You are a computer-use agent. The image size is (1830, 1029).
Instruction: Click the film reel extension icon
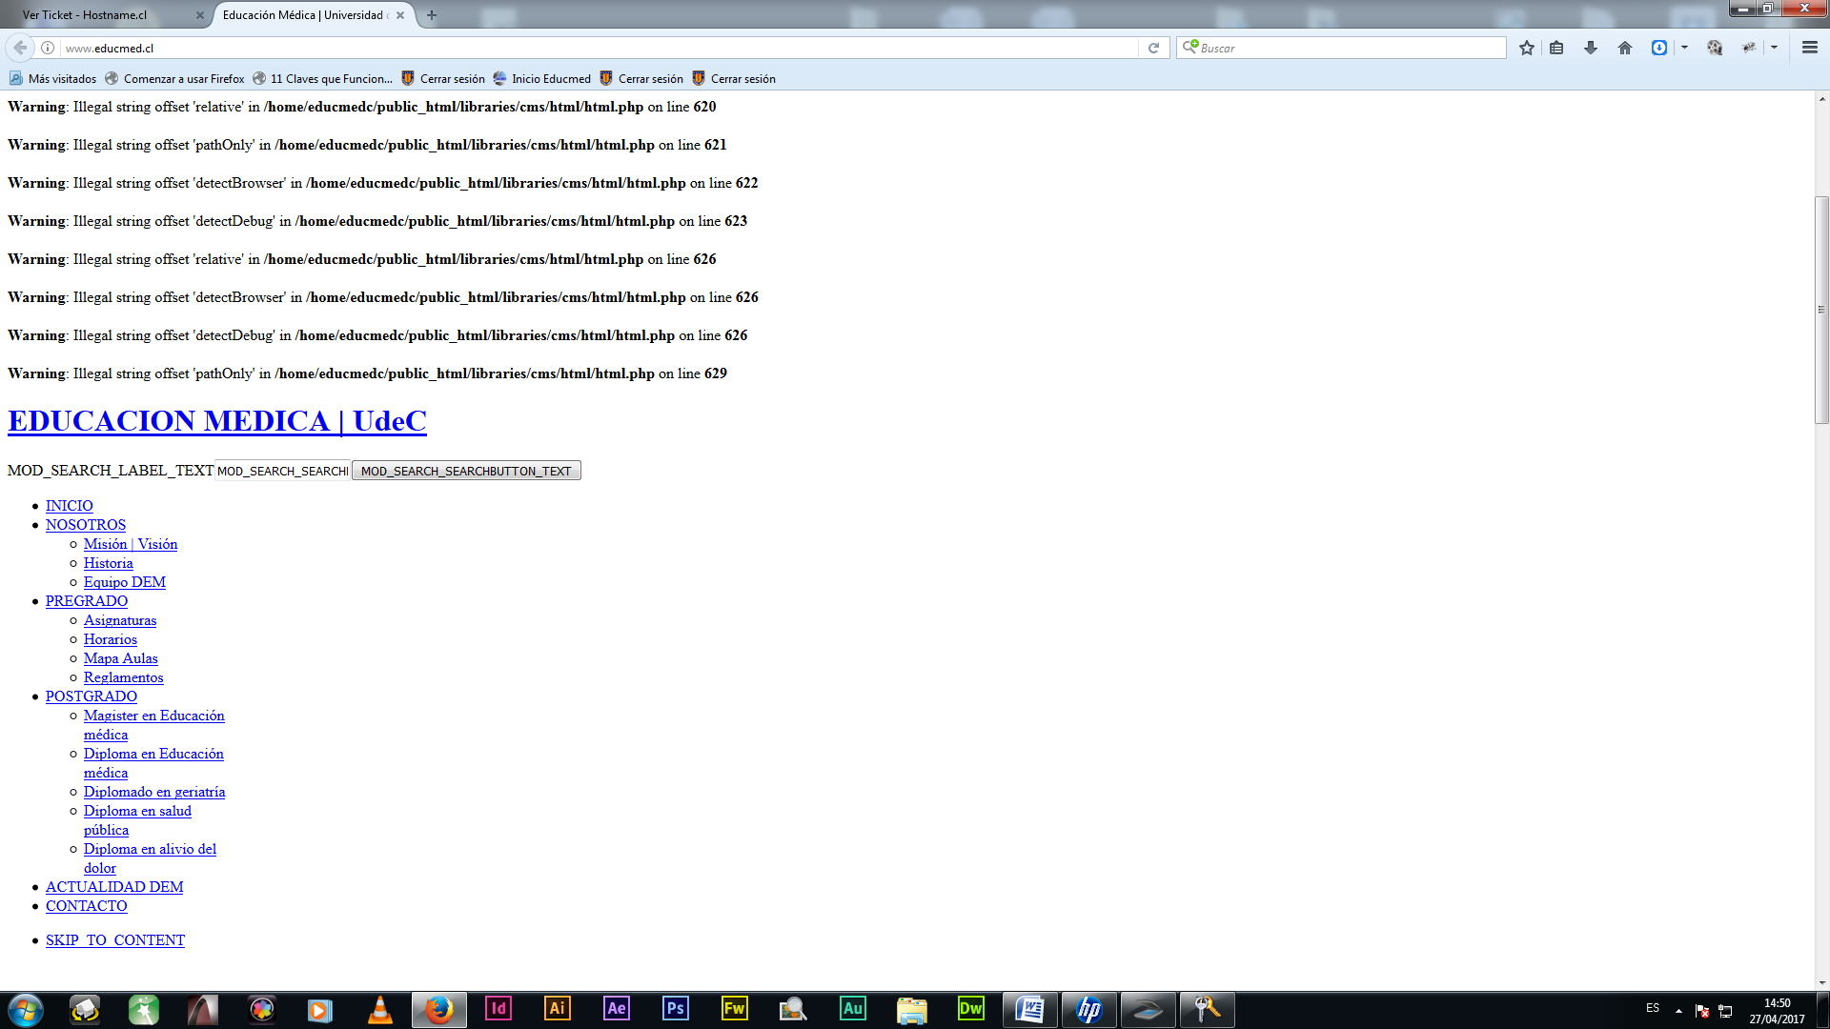[x=1715, y=48]
